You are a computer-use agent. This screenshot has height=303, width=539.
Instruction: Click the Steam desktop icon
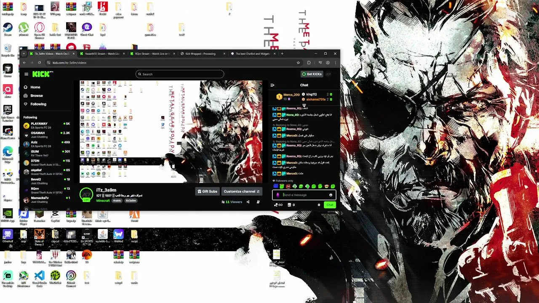(x=8, y=29)
